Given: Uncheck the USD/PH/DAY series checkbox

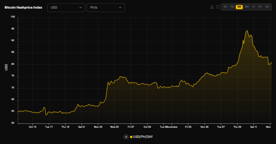Looking at the screenshot, I should point(126,137).
